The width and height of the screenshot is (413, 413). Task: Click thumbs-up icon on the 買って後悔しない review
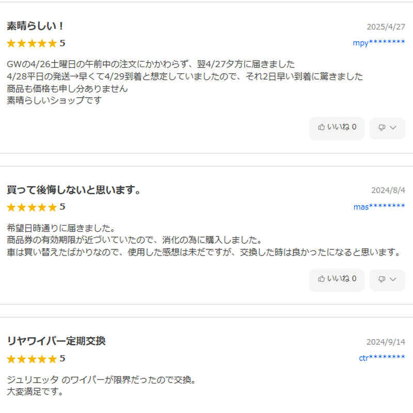coord(322,279)
